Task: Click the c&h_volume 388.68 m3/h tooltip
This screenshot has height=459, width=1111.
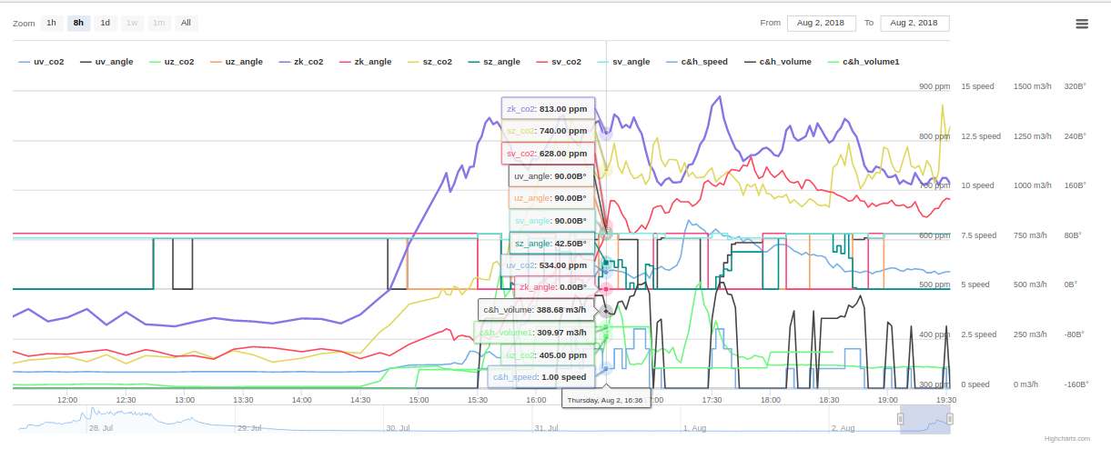Action: pyautogui.click(x=536, y=310)
